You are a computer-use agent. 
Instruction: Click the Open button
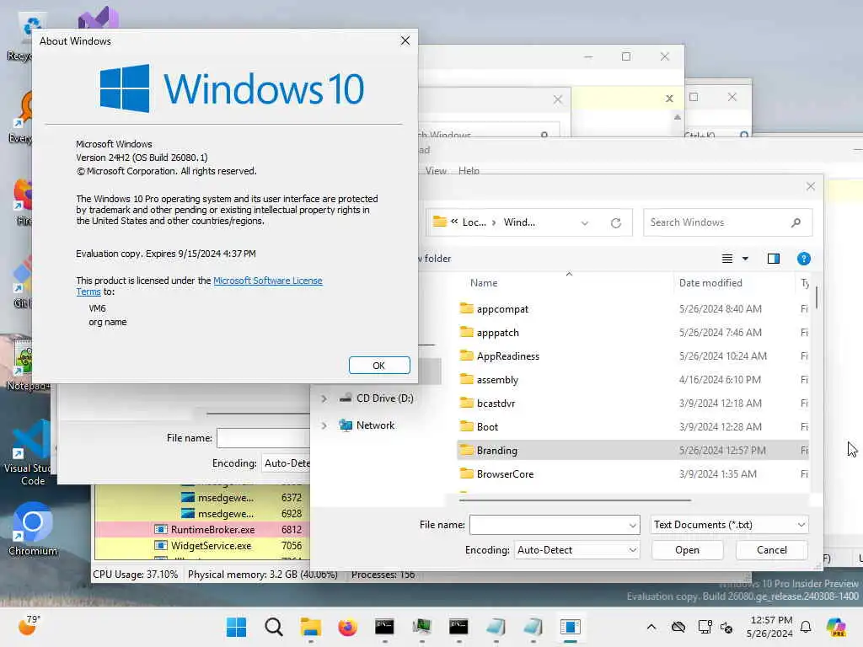[687, 550]
